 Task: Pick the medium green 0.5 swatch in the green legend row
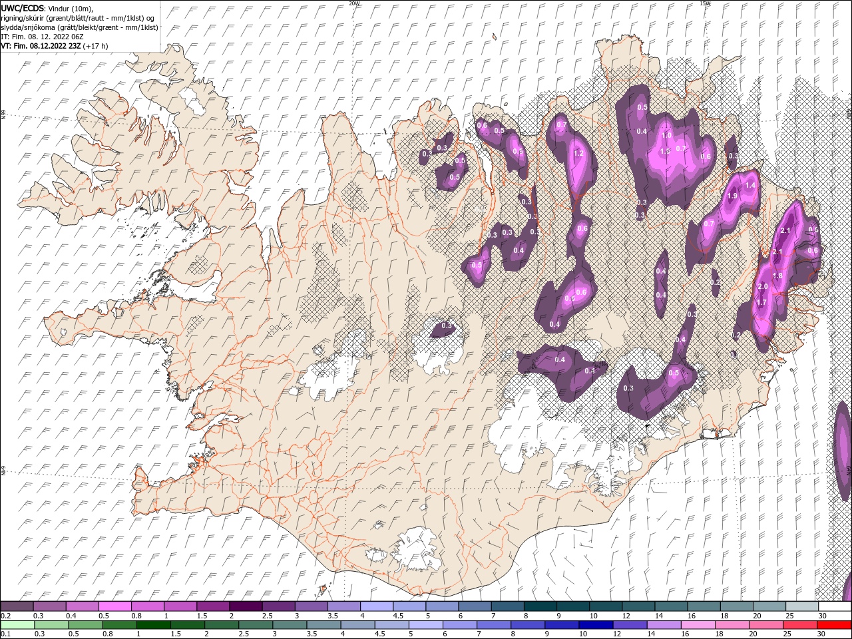pyautogui.click(x=85, y=624)
